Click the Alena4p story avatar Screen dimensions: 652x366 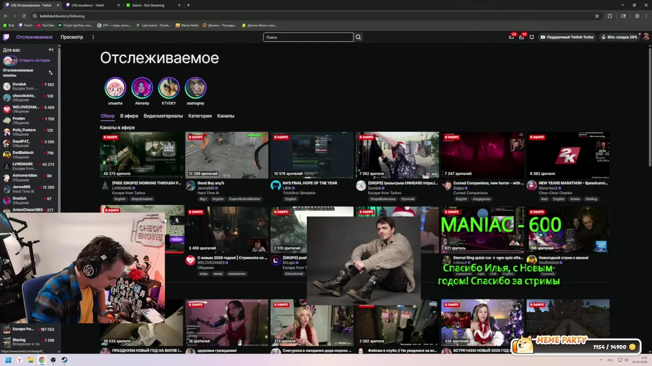[x=142, y=88]
